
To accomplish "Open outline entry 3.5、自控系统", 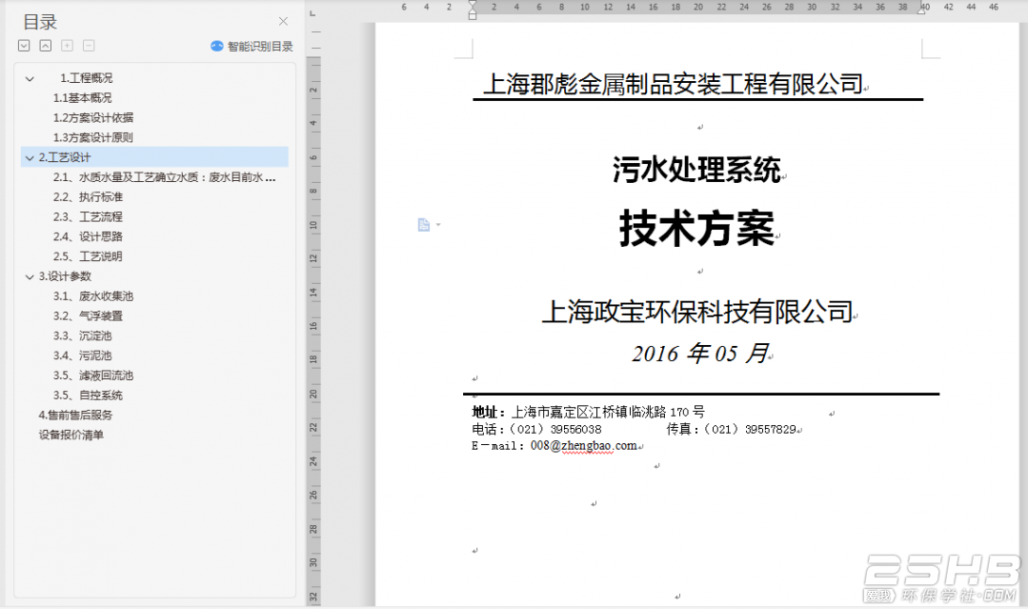I will click(x=88, y=395).
